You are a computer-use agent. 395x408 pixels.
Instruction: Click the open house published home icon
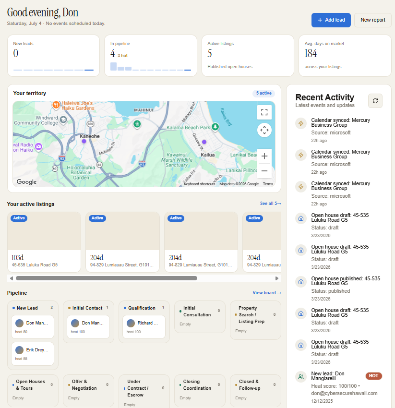pos(301,282)
